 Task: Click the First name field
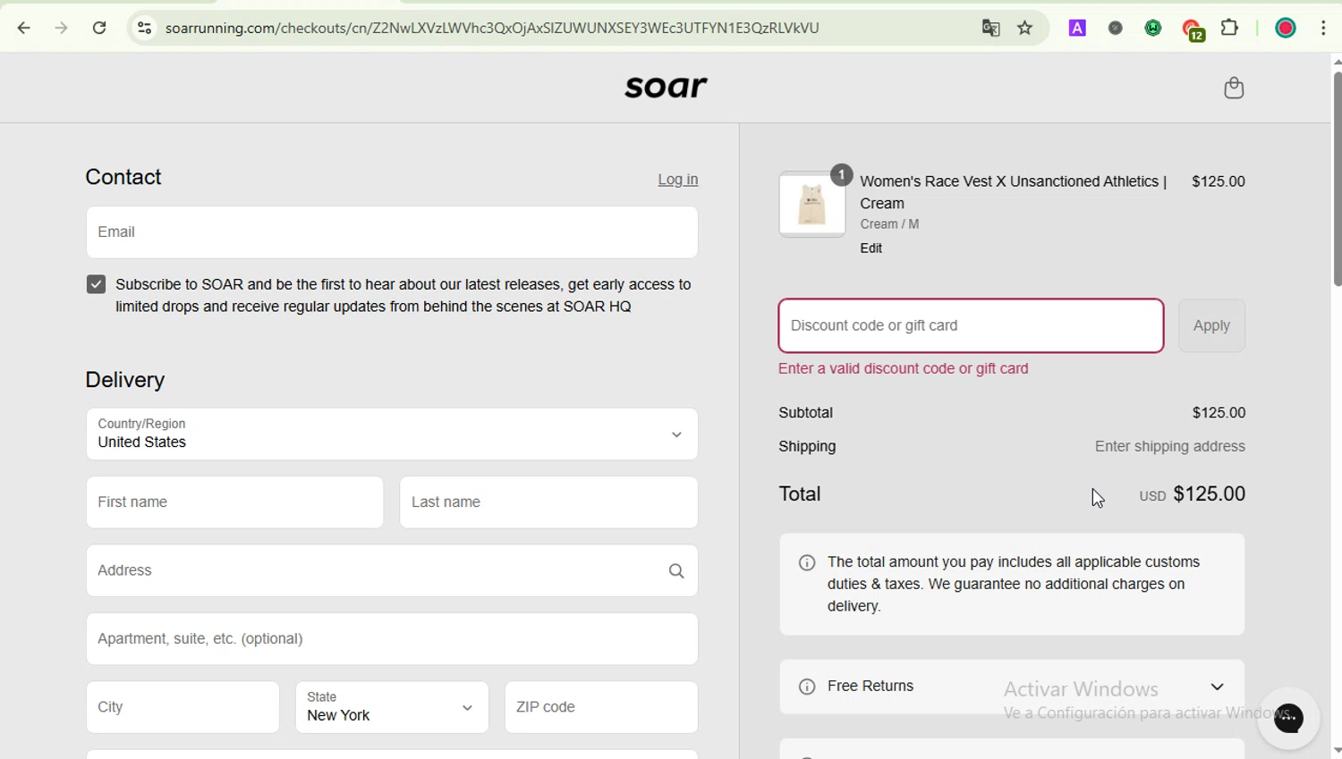coord(235,502)
